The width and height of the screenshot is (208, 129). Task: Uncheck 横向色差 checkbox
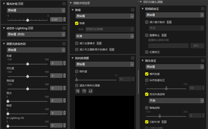point(147,74)
